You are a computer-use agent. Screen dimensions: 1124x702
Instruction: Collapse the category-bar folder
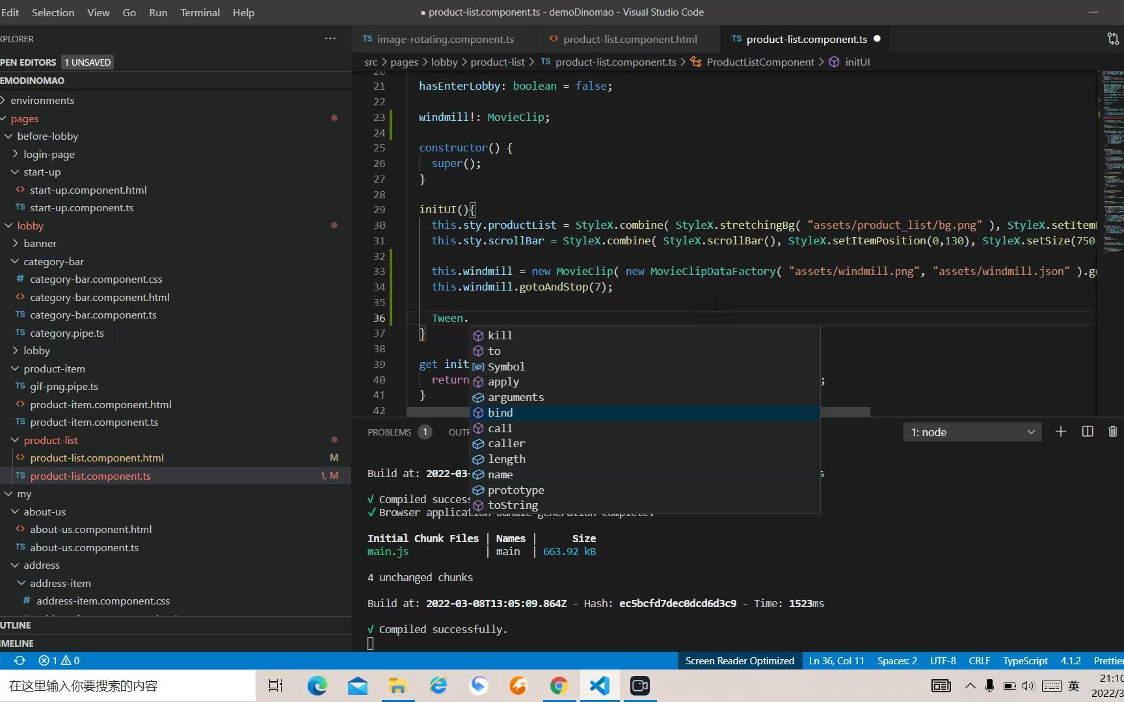(53, 261)
